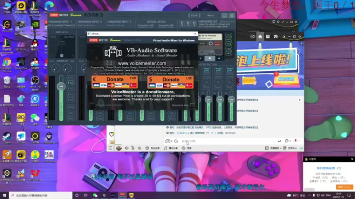Open the VBAN settings button in Voicemeeter

point(194,15)
